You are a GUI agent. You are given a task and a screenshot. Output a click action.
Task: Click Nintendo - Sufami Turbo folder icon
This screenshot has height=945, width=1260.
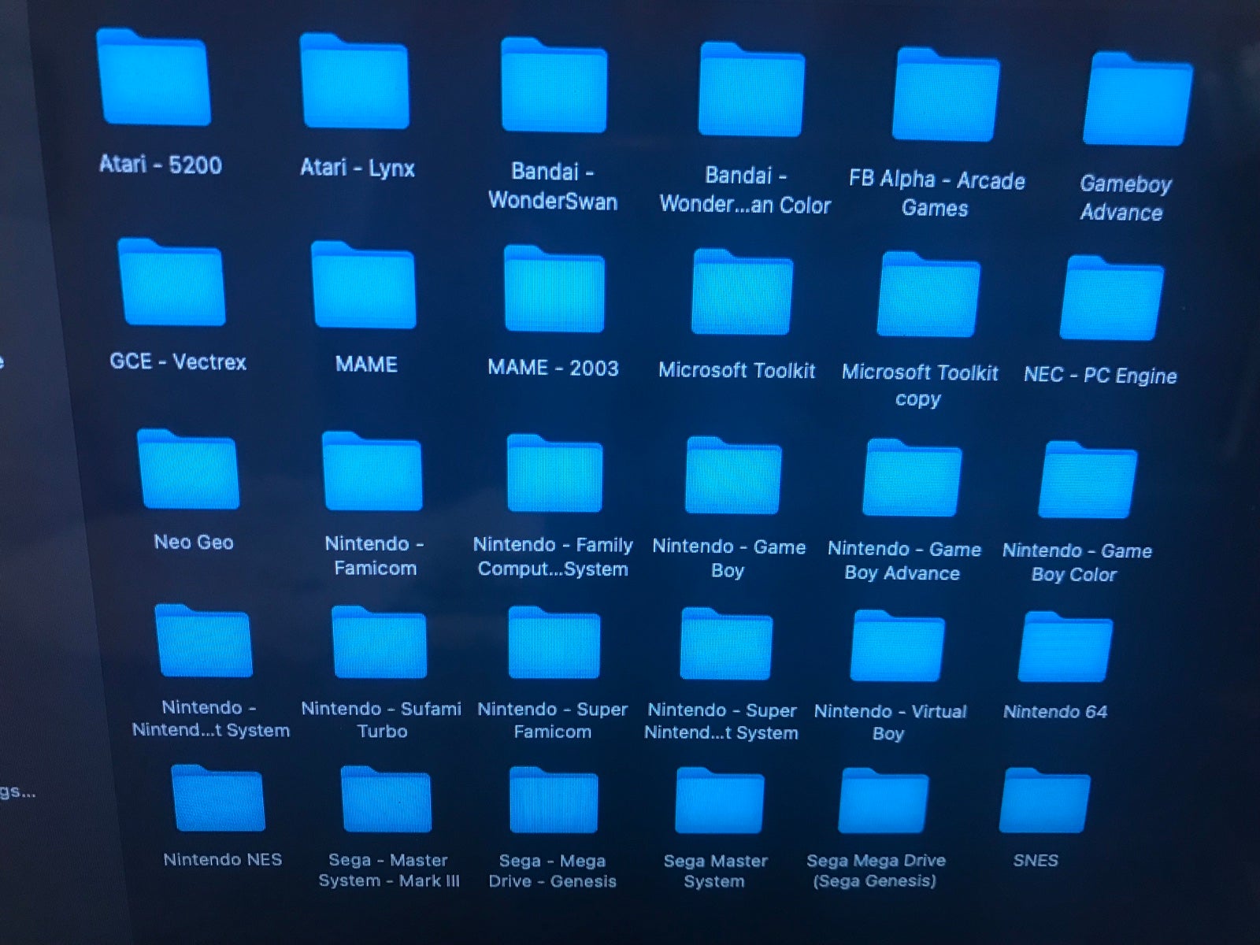(379, 643)
